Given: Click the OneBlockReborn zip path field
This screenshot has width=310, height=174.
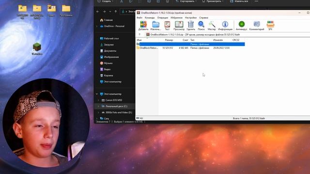Looking at the screenshot, I should point(227,34).
